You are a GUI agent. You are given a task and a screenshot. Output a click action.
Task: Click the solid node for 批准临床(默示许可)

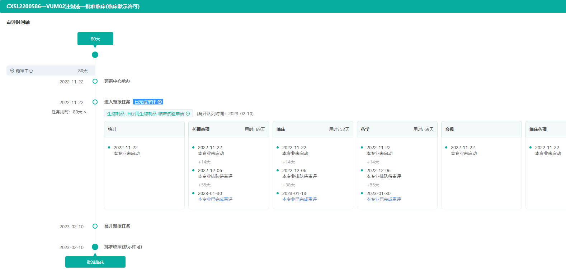coord(95,247)
